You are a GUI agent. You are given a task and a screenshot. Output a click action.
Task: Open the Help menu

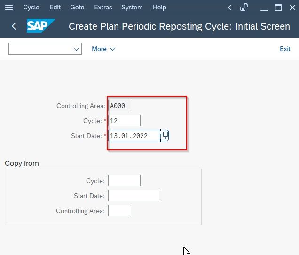[159, 7]
